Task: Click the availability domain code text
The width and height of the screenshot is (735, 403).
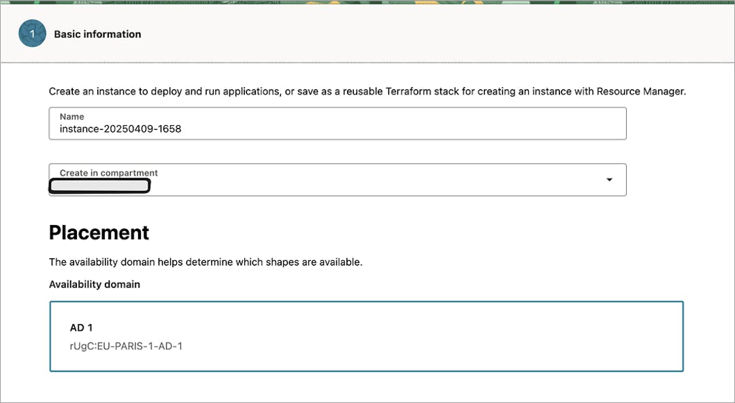Action: point(126,346)
